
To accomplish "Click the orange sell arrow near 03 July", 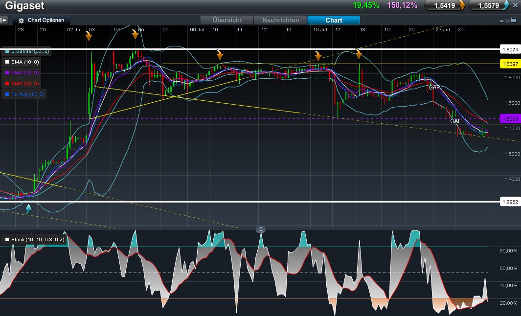I will coord(89,36).
